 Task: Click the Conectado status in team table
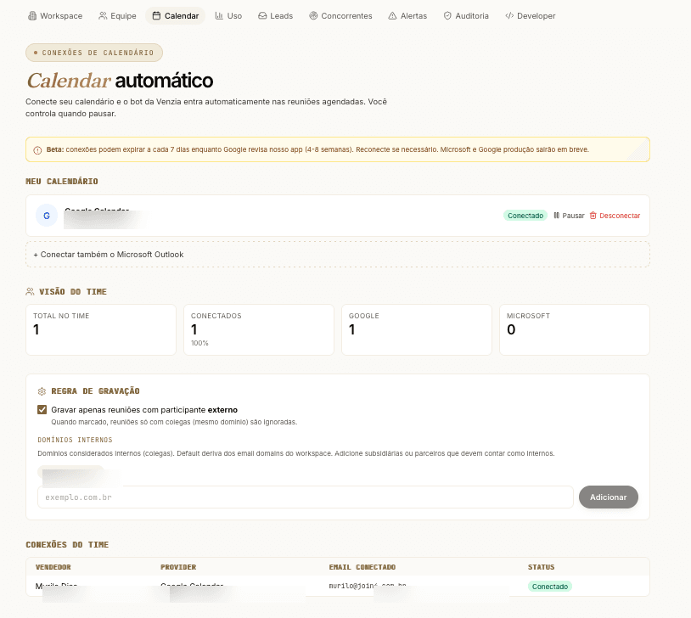pyautogui.click(x=549, y=587)
